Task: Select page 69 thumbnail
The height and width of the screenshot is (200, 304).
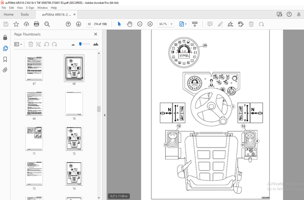Action: coord(34,104)
